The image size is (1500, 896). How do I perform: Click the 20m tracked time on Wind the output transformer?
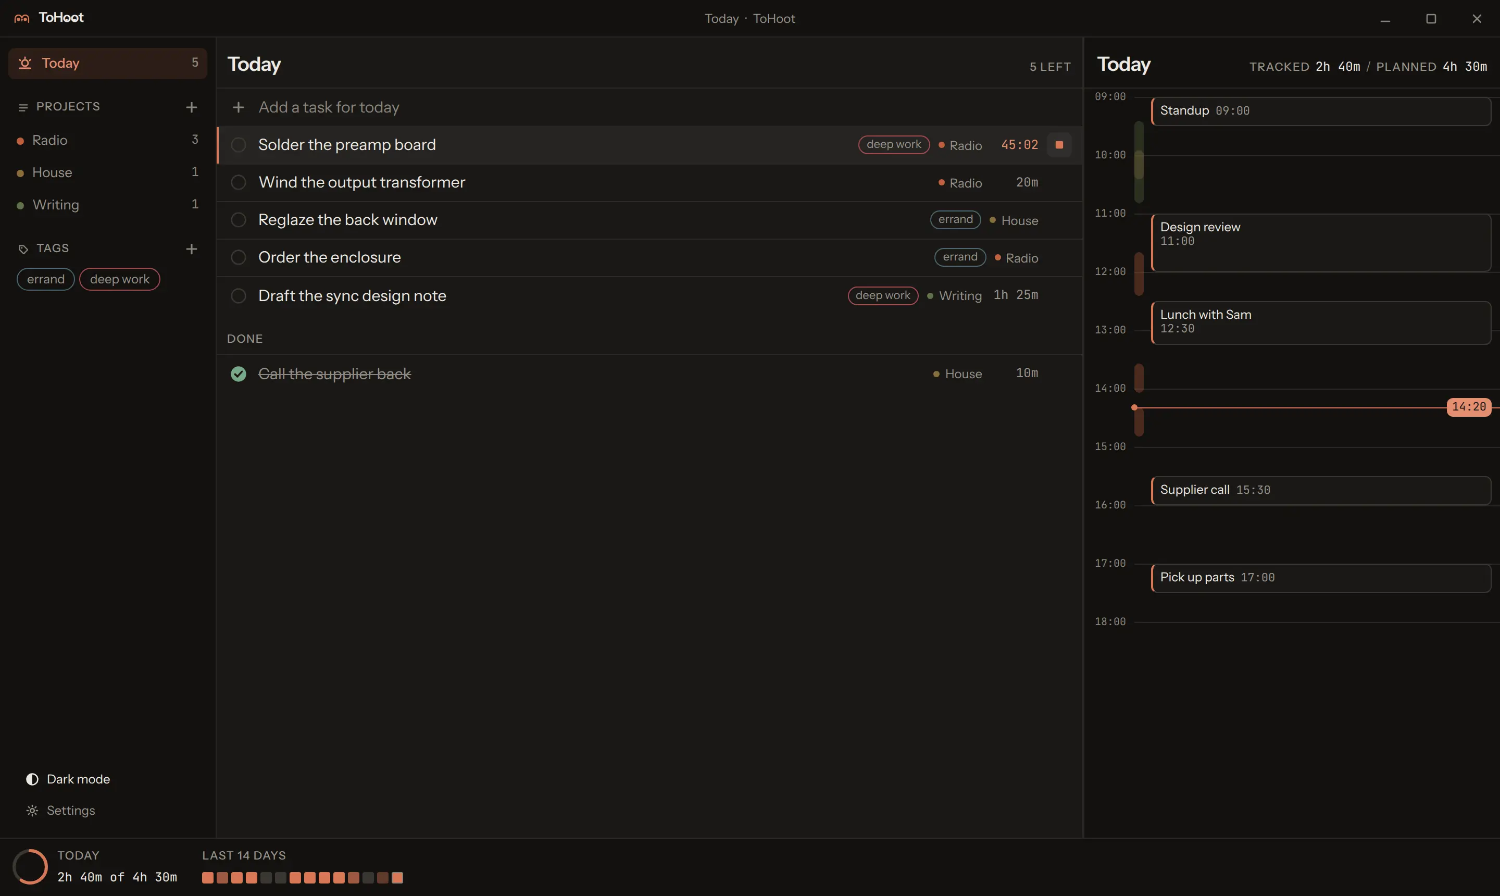1027,182
